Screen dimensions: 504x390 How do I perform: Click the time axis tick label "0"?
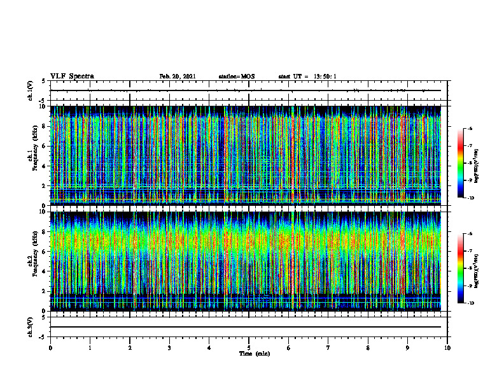[50, 348]
